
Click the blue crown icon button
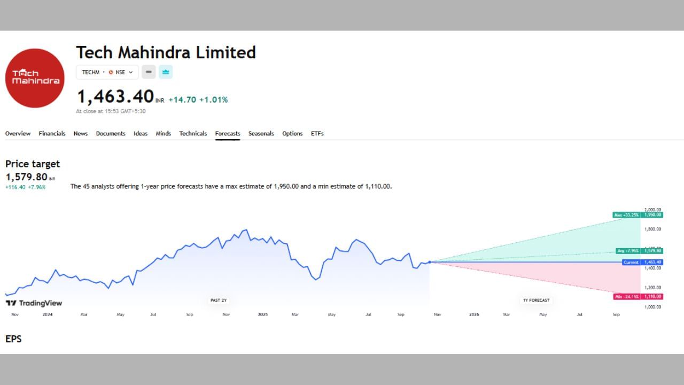pyautogui.click(x=166, y=72)
